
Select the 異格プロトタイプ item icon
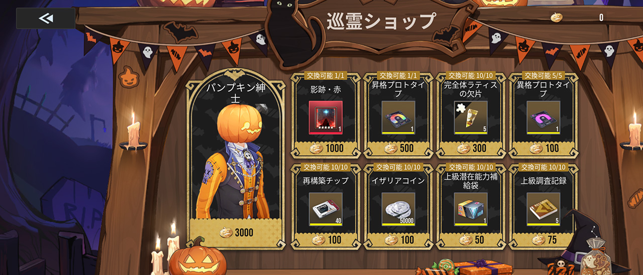(x=543, y=117)
